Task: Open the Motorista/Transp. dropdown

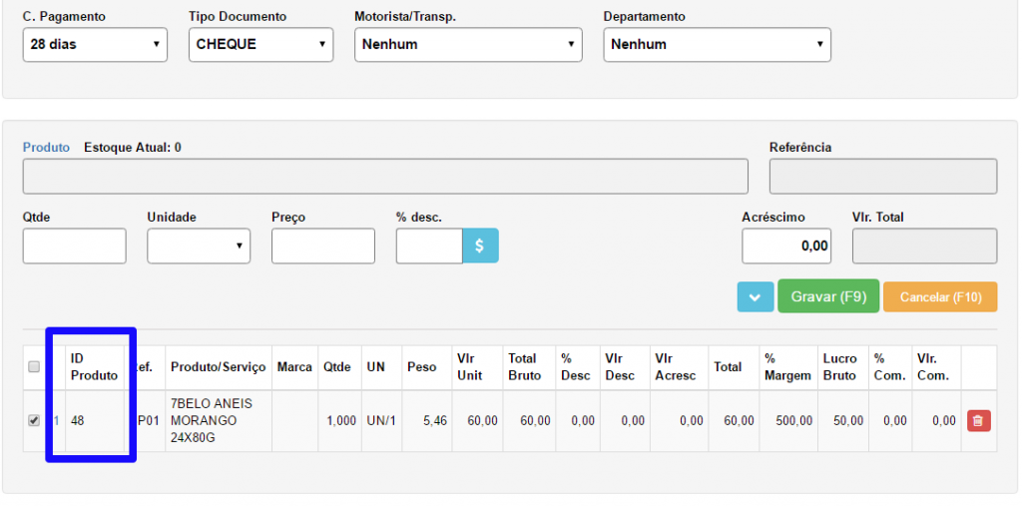Action: (468, 45)
